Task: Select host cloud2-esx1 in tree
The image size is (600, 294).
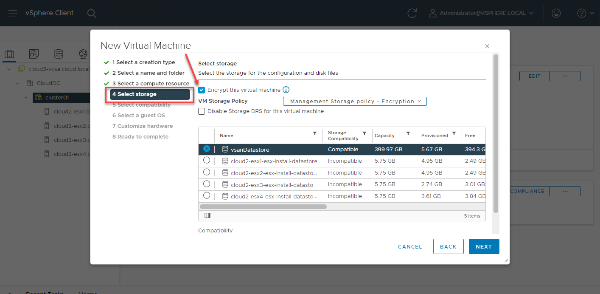Action: [72, 112]
